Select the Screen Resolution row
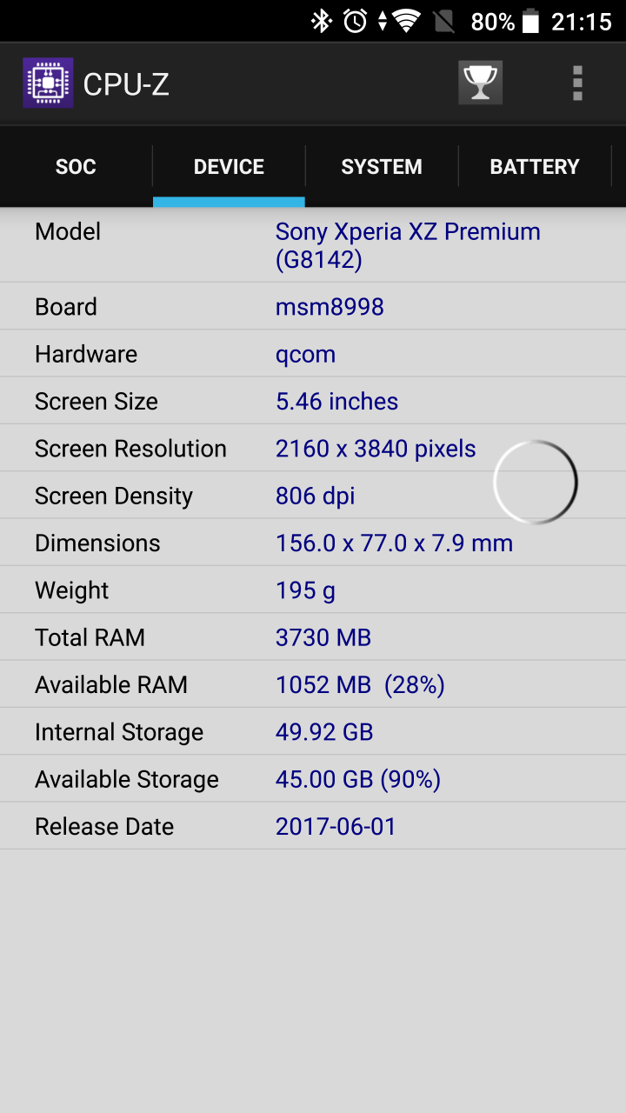 coord(313,449)
